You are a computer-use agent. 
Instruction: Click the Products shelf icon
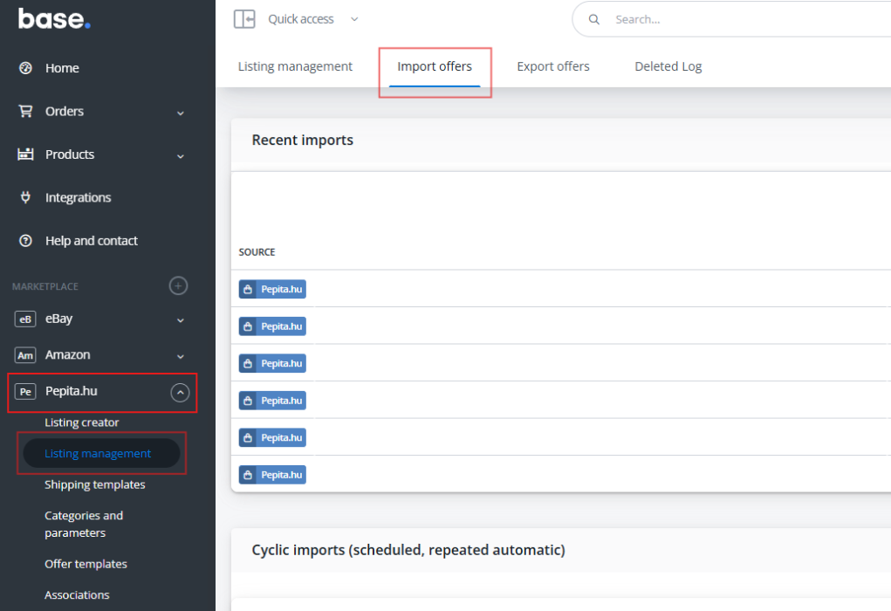tap(25, 154)
